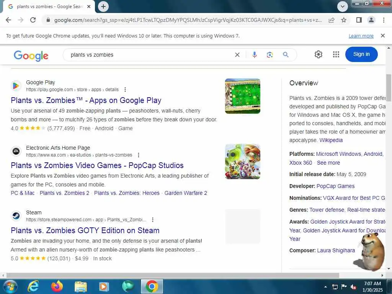Follow the Garden Warfare 2 sitelink
Viewport: 392px width, 294px height.
coord(186,193)
